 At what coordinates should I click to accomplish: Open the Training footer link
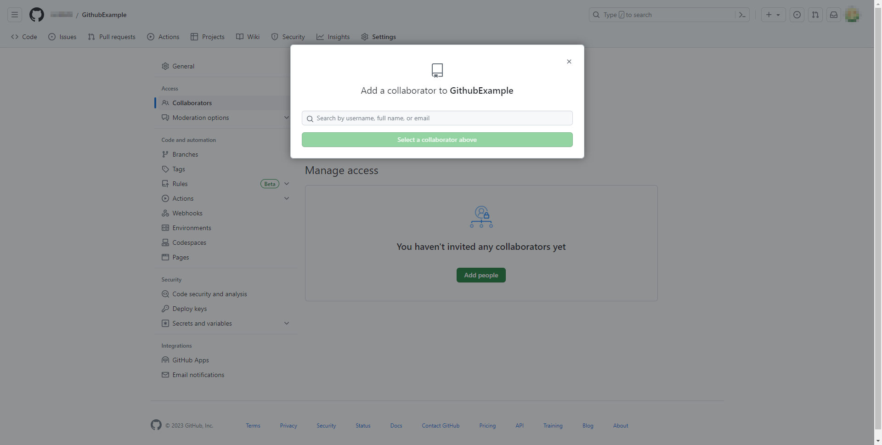click(553, 426)
